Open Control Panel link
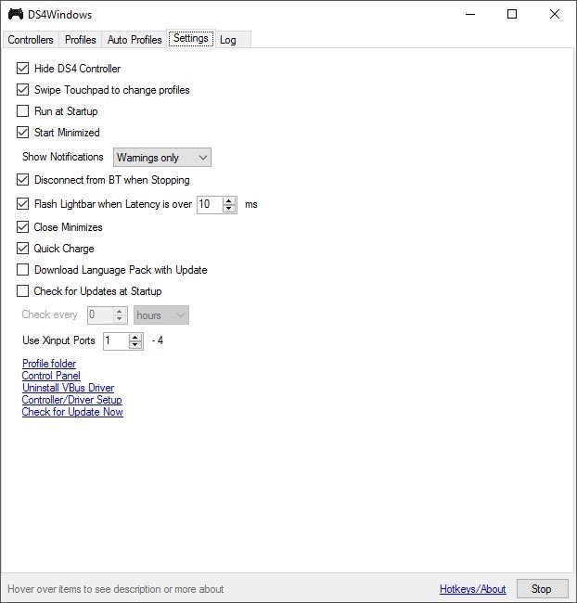This screenshot has height=603, width=577. point(51,376)
